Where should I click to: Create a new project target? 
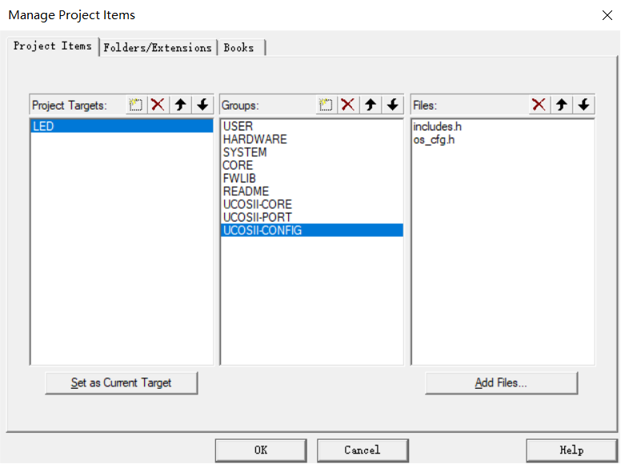pos(136,105)
